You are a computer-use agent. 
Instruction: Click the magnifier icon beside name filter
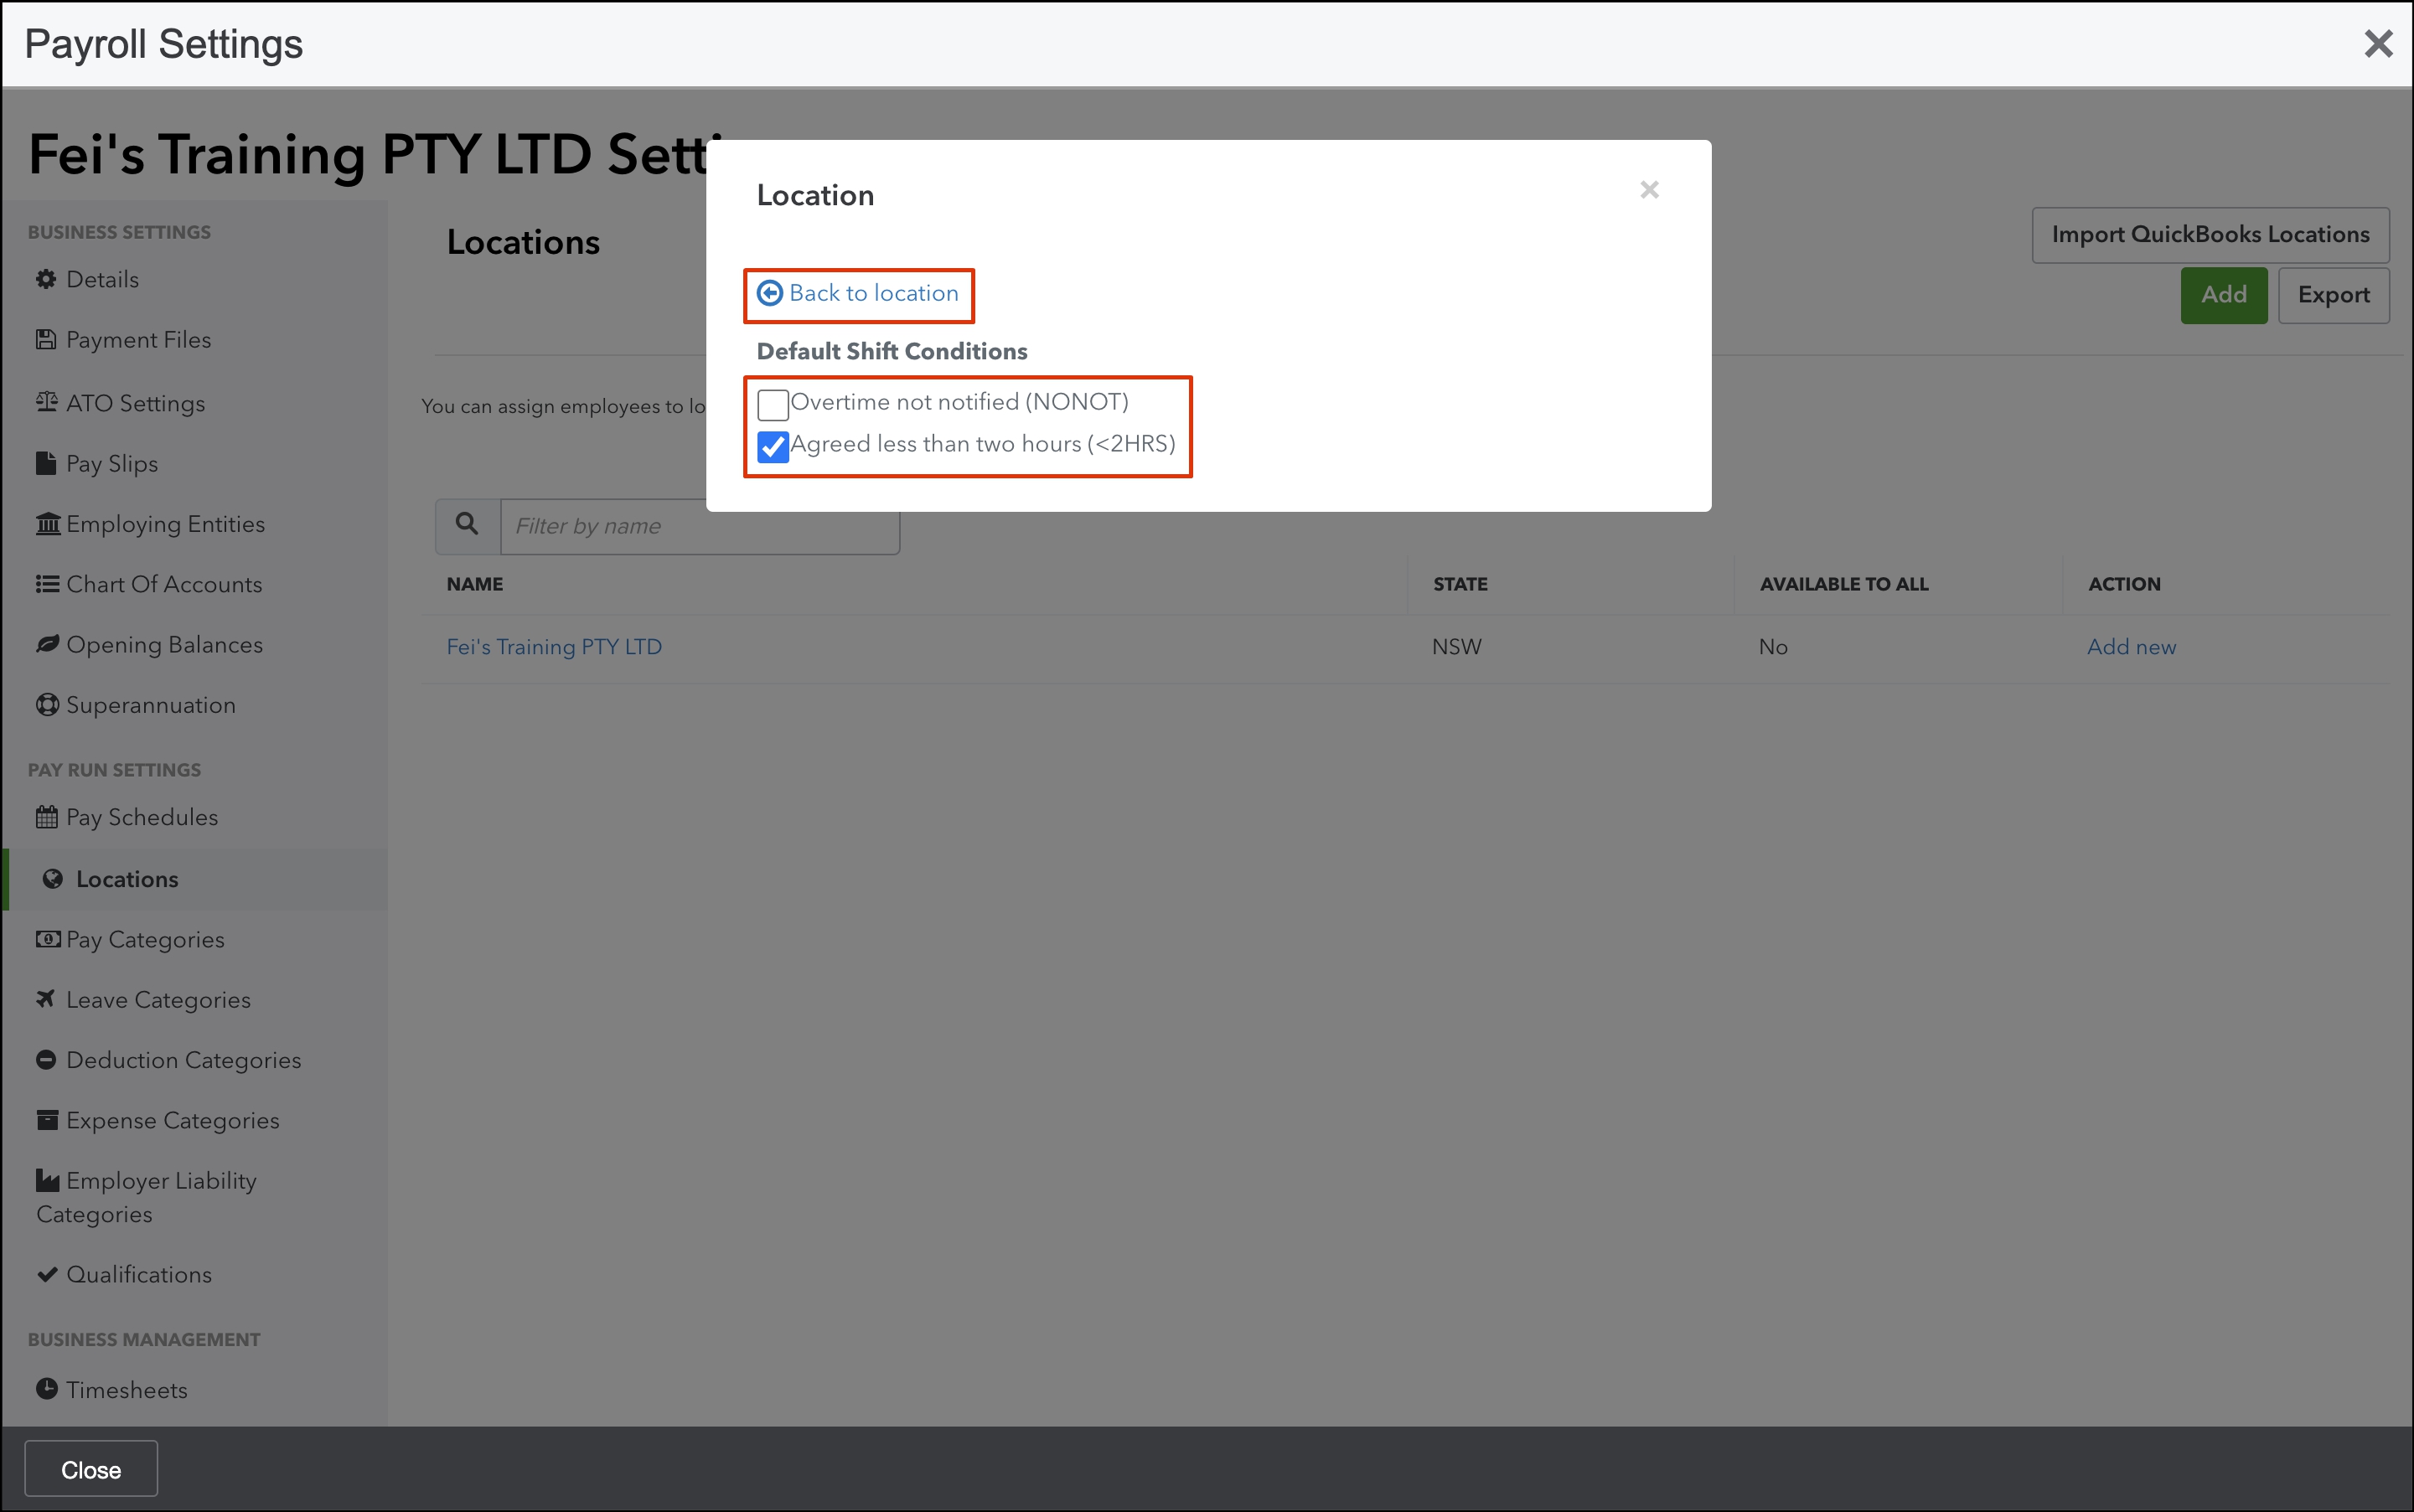pyautogui.click(x=467, y=524)
